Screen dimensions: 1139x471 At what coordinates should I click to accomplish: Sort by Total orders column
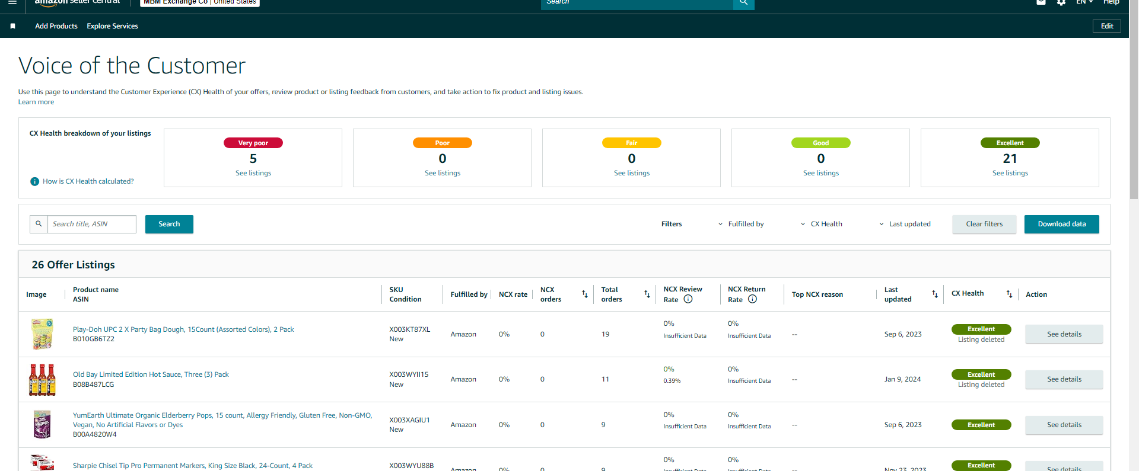647,294
